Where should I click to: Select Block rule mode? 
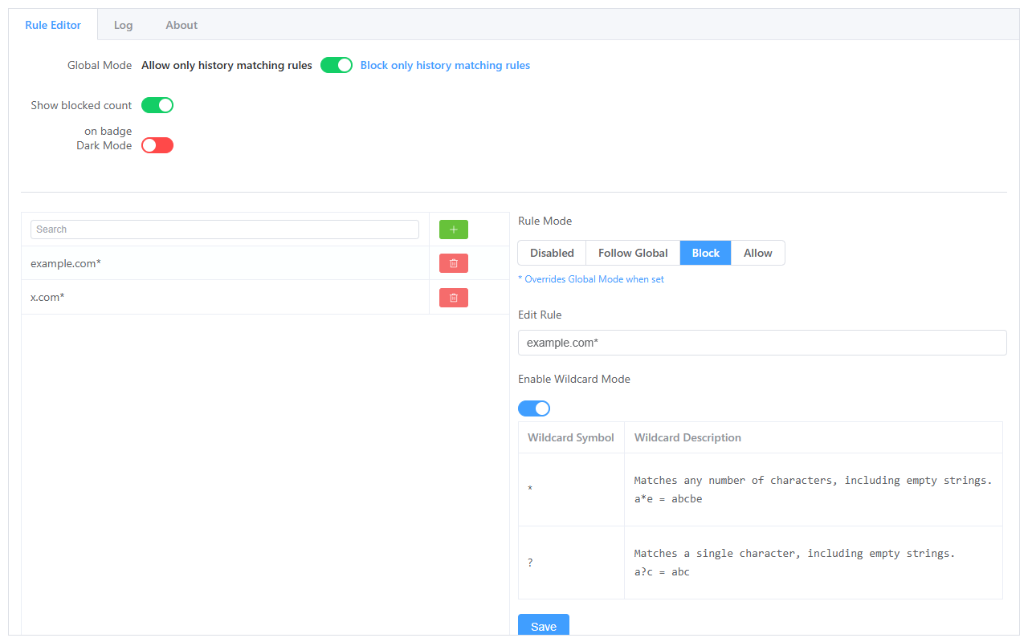(x=706, y=253)
